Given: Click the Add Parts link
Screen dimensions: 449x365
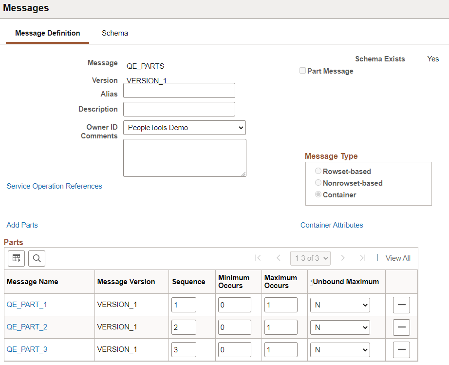Looking at the screenshot, I should click(22, 225).
